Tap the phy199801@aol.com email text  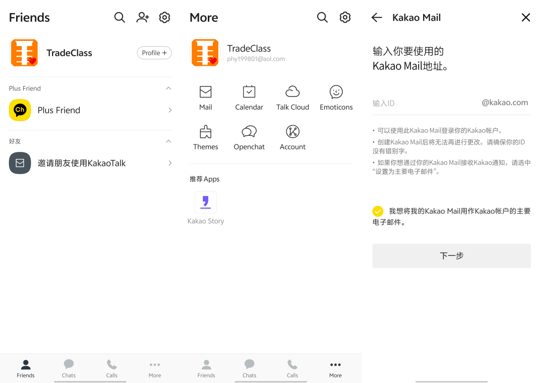tap(256, 59)
